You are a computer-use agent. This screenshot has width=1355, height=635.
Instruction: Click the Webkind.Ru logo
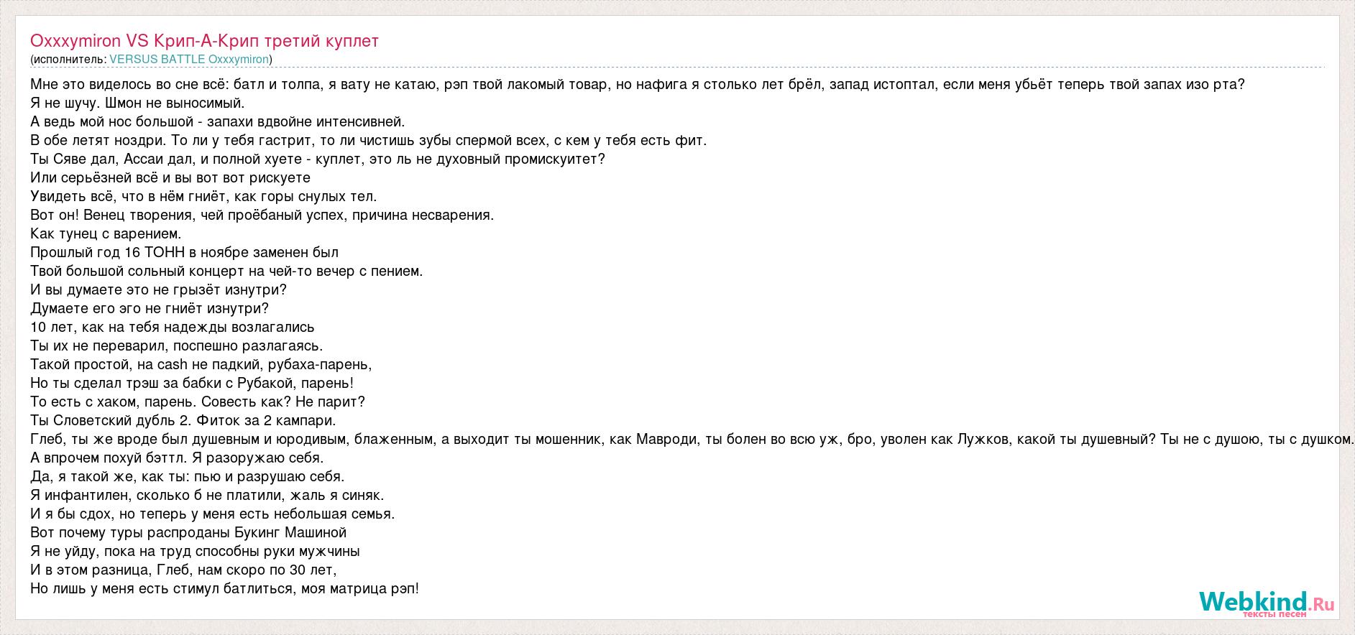[1267, 602]
